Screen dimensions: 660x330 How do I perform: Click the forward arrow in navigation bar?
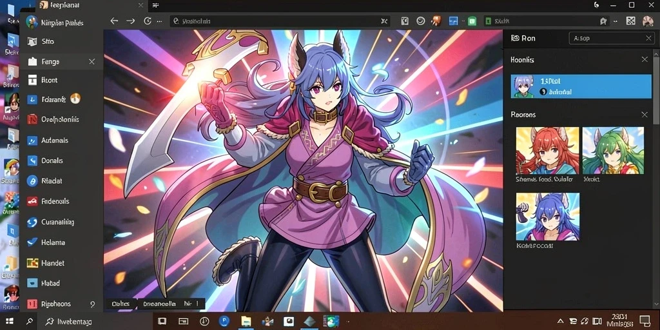tap(130, 21)
